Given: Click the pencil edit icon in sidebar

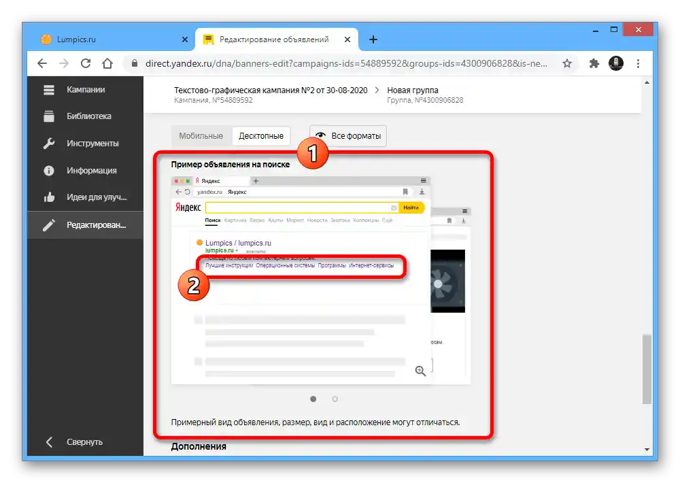Looking at the screenshot, I should [49, 224].
